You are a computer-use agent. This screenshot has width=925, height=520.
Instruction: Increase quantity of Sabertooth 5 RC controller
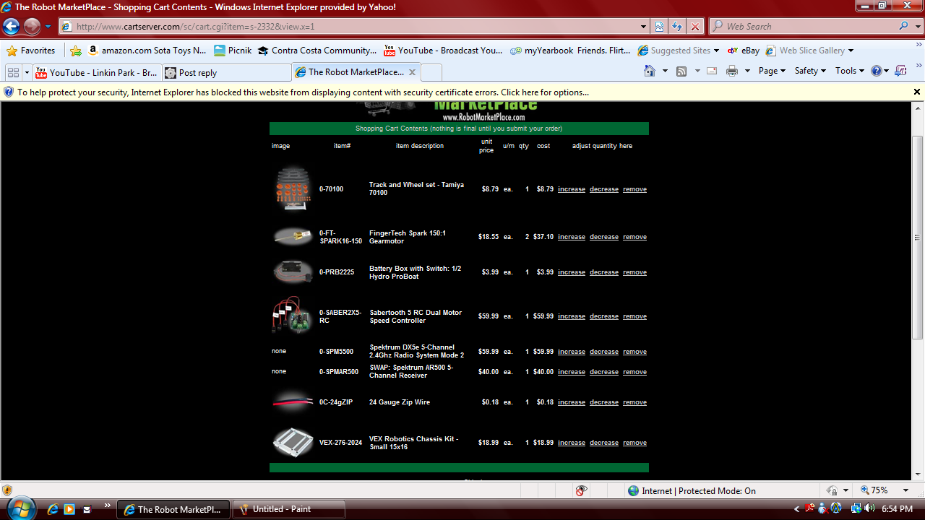point(571,316)
